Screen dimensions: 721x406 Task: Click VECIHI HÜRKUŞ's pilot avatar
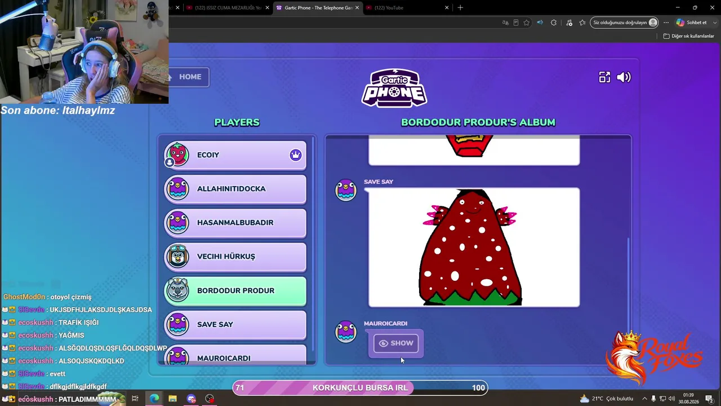tap(178, 257)
